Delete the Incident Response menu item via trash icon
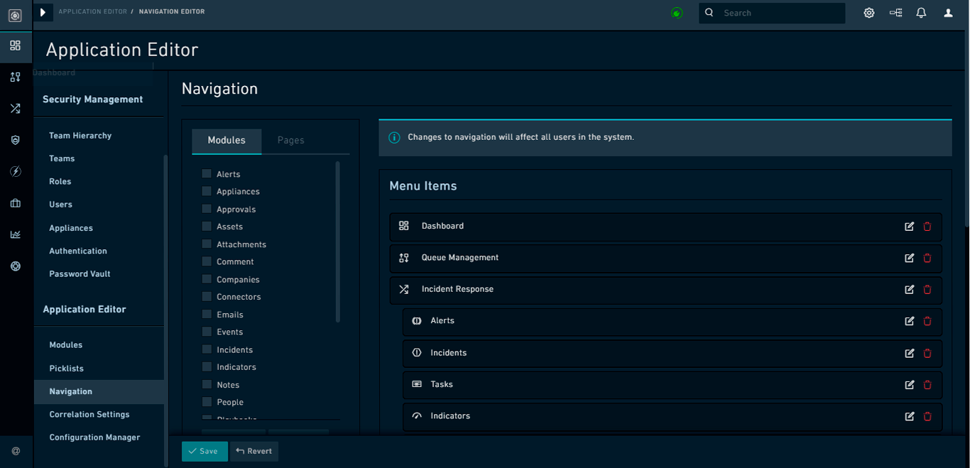This screenshot has height=468, width=970. tap(927, 290)
